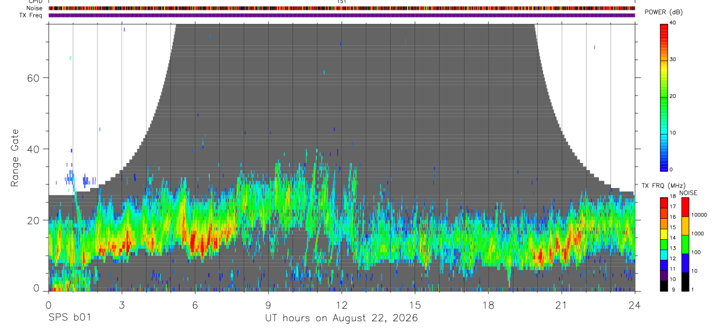This screenshot has height=330, width=714.
Task: Click the 10000 label on the noise scale
Action: [699, 215]
